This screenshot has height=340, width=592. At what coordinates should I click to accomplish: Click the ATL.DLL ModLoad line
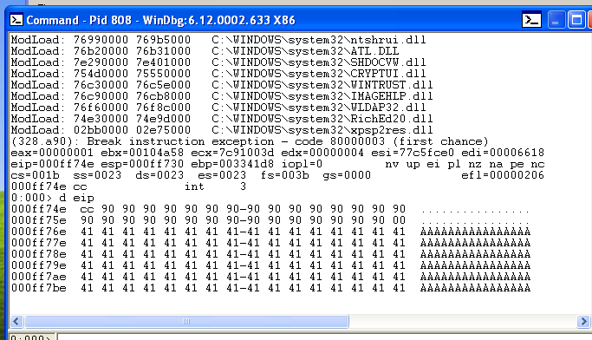click(205, 51)
